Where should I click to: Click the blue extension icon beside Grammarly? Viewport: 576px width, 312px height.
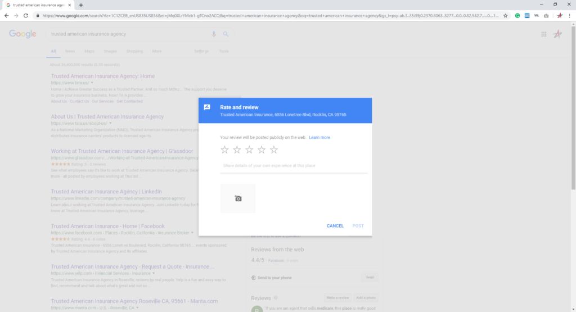tap(527, 15)
